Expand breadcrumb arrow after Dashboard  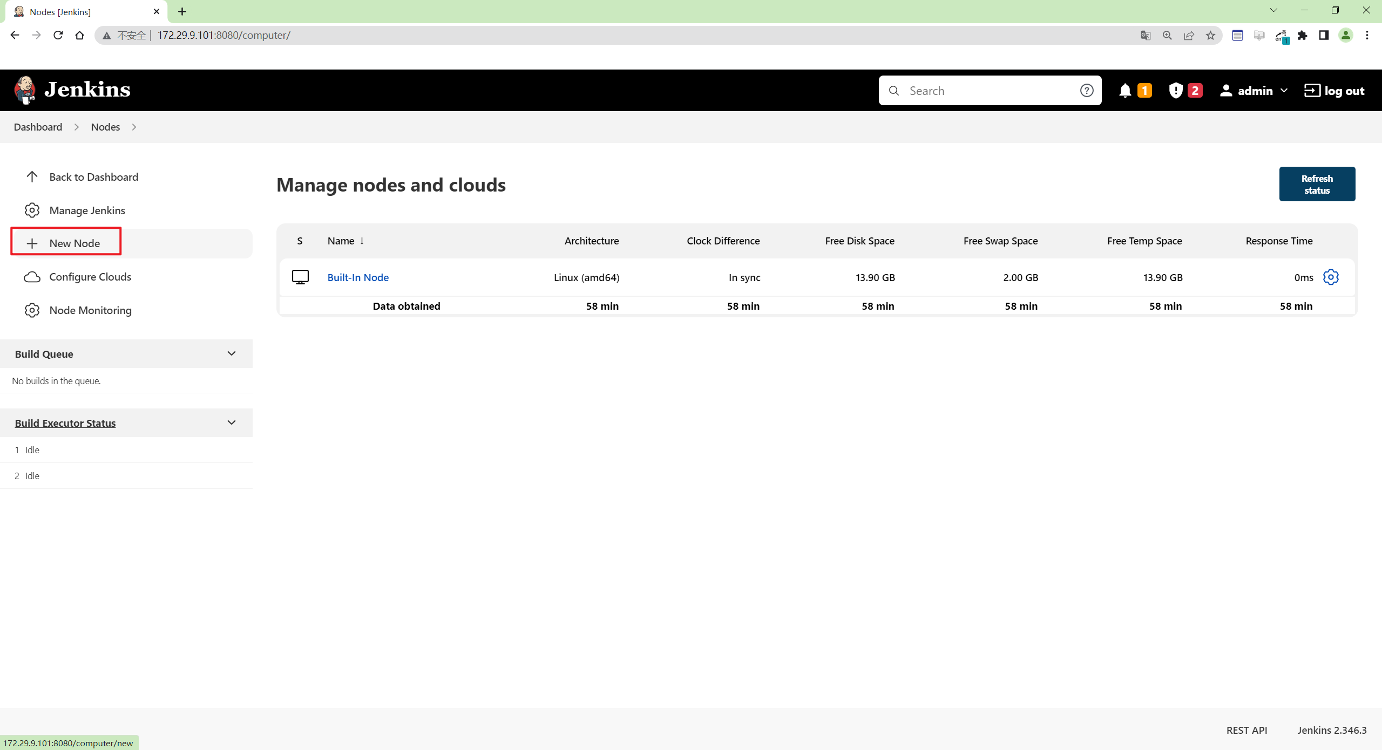click(77, 127)
